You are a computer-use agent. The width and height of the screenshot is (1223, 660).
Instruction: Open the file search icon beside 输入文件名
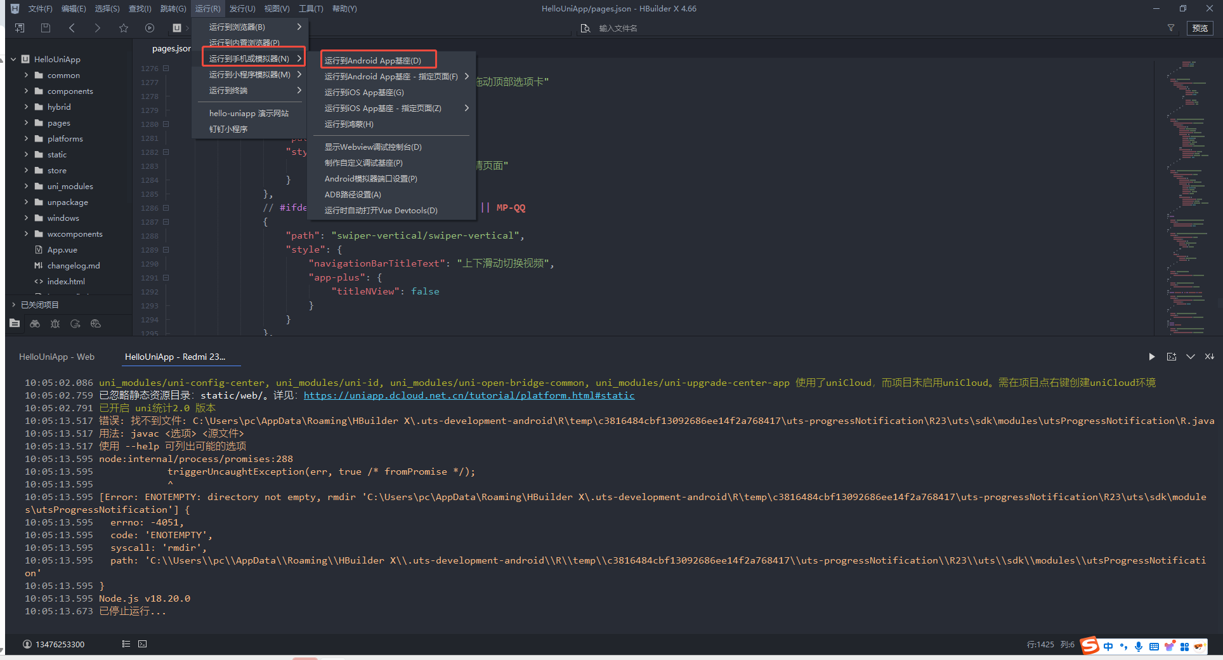pyautogui.click(x=585, y=29)
